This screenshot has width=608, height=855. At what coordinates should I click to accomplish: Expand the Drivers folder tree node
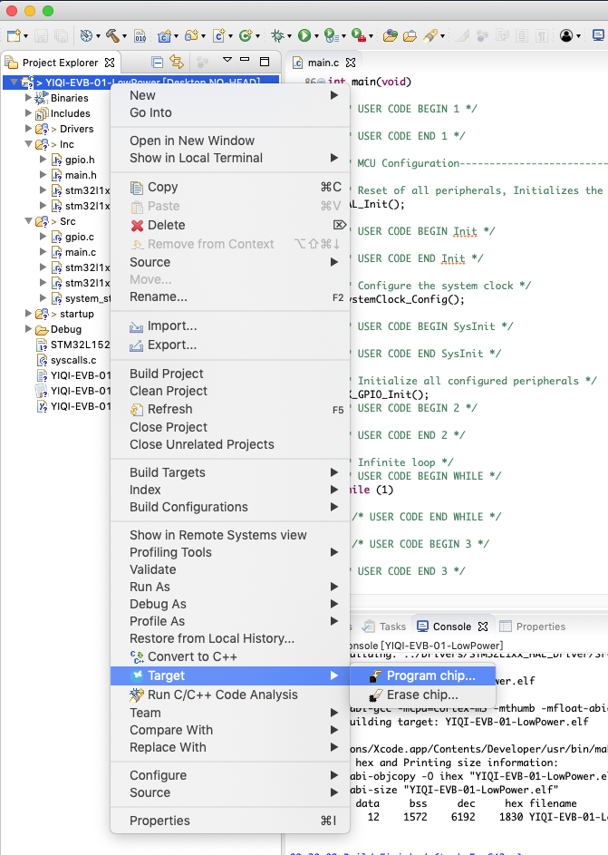[28, 129]
